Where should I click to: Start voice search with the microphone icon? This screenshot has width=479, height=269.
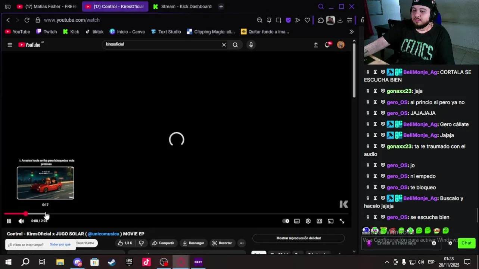coord(251,45)
